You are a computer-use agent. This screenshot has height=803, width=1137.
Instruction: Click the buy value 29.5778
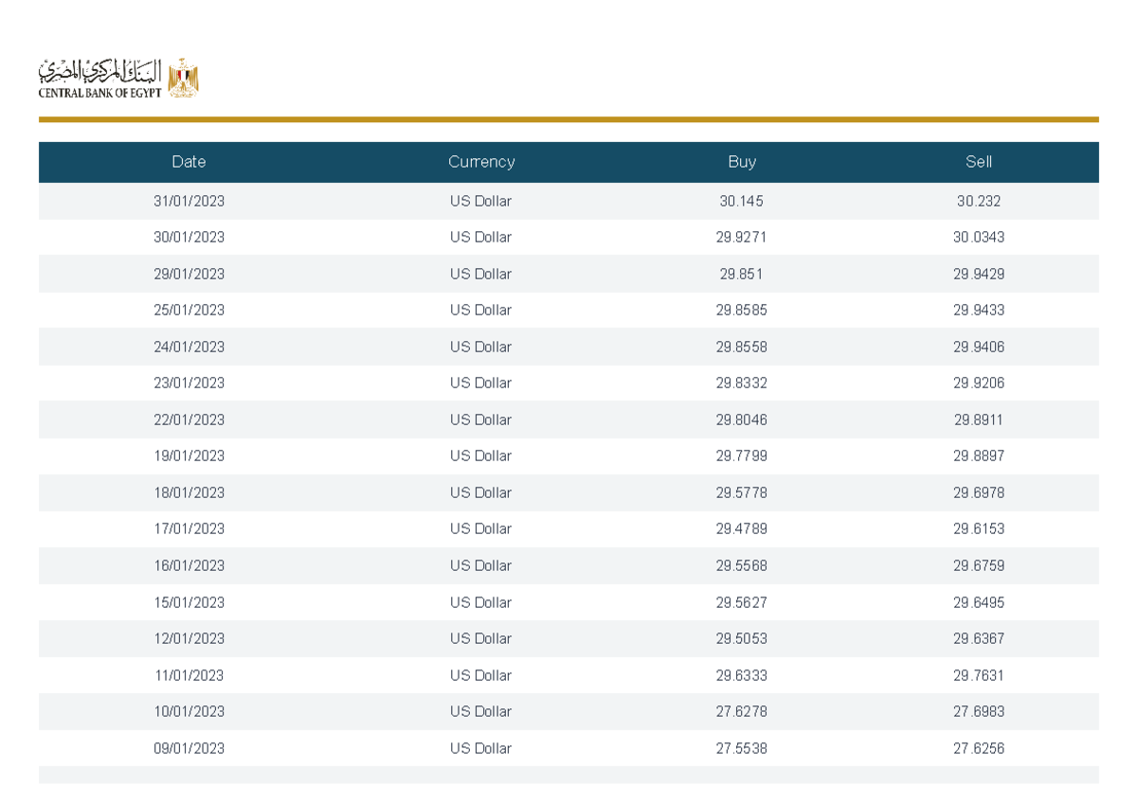[x=742, y=493]
